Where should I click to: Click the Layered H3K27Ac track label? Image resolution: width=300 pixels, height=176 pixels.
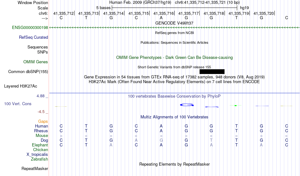[21, 86]
